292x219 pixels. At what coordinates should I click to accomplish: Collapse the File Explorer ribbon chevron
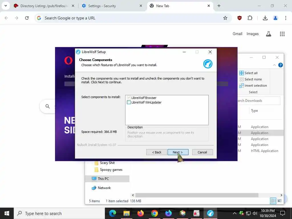(274, 65)
